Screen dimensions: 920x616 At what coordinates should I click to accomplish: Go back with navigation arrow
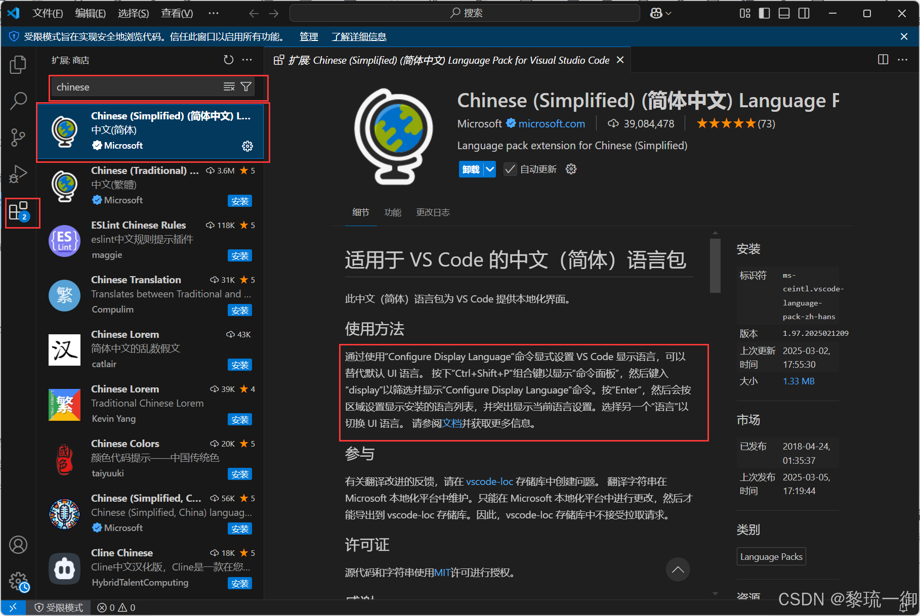[x=254, y=14]
